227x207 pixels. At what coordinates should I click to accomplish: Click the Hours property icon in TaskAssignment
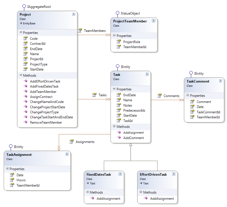pos(11,180)
